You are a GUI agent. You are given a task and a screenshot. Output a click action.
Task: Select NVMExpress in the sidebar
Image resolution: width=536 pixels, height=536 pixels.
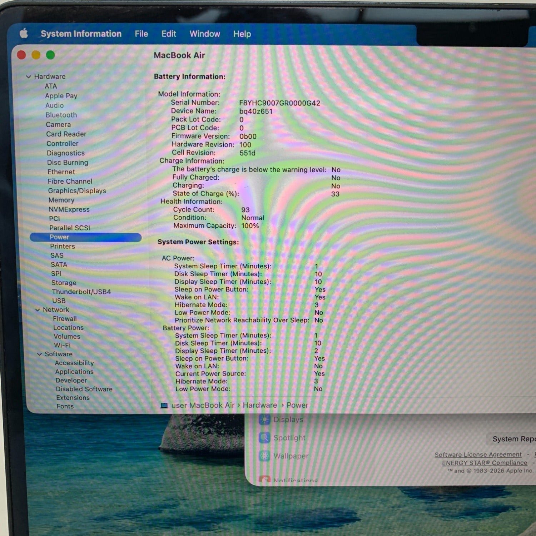coord(69,209)
